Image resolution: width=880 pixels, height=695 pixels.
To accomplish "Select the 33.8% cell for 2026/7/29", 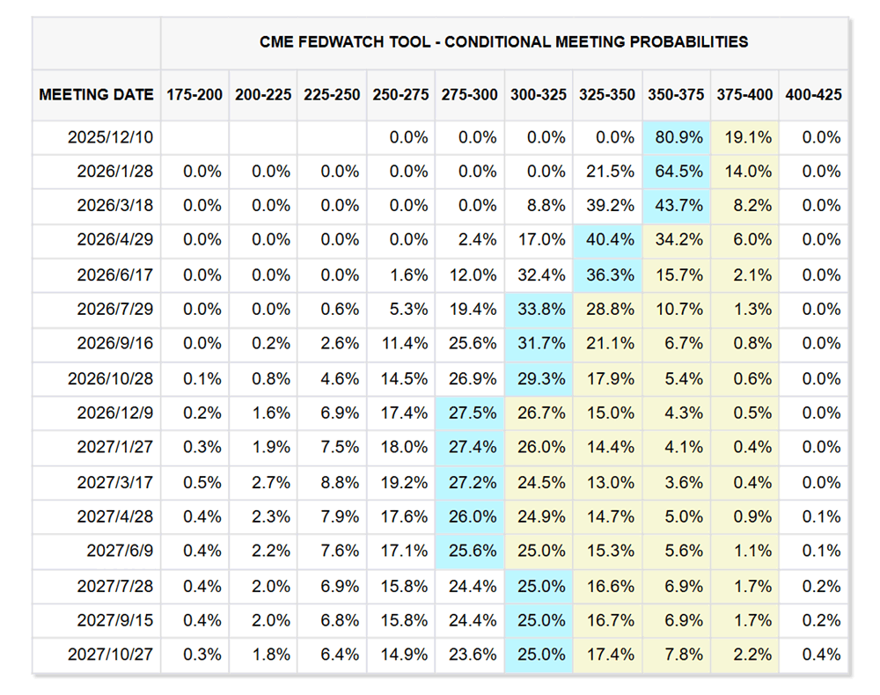I will tap(539, 310).
